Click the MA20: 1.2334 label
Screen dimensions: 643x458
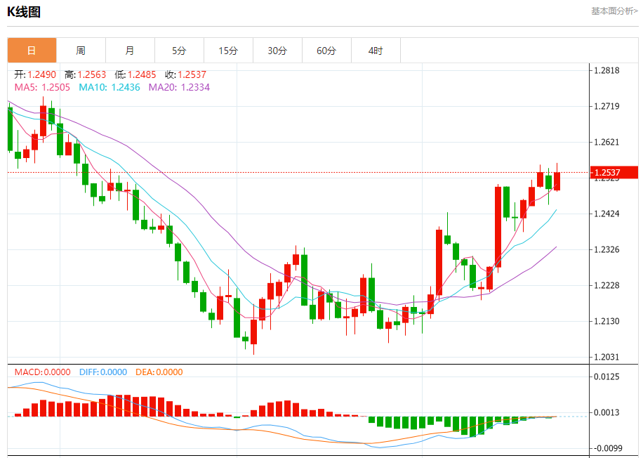(179, 87)
